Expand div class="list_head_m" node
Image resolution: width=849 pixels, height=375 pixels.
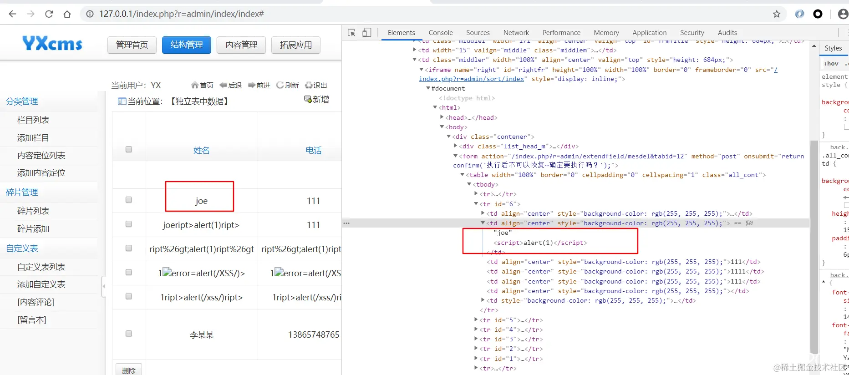(x=456, y=146)
